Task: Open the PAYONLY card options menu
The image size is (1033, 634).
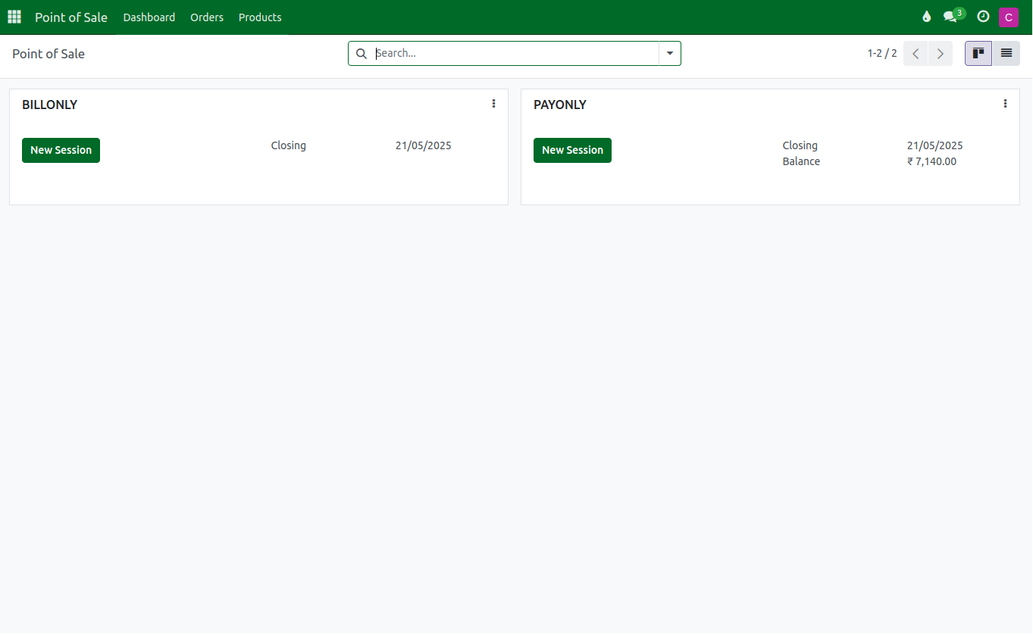Action: click(x=1005, y=103)
